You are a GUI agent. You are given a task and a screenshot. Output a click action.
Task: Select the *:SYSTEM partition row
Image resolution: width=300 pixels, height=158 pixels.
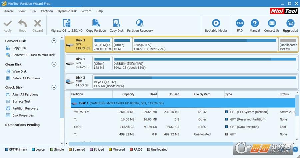[x=183, y=112]
